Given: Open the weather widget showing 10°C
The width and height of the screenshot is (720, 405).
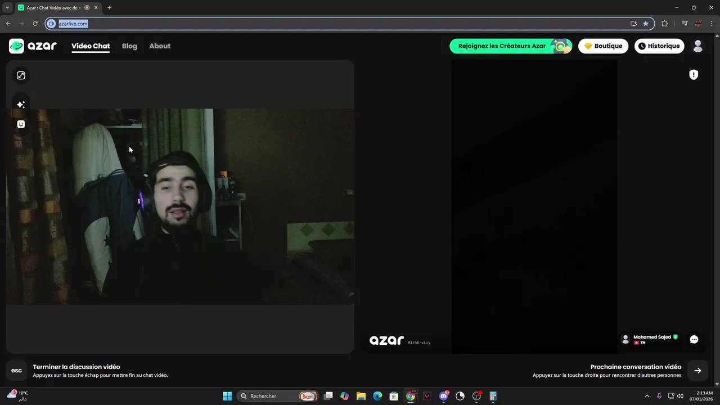Looking at the screenshot, I should [x=17, y=396].
